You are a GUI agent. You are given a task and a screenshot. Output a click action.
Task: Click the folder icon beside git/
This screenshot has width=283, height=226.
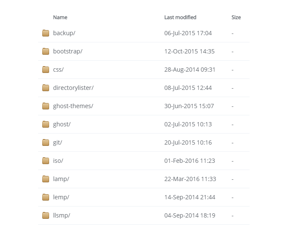pos(46,142)
